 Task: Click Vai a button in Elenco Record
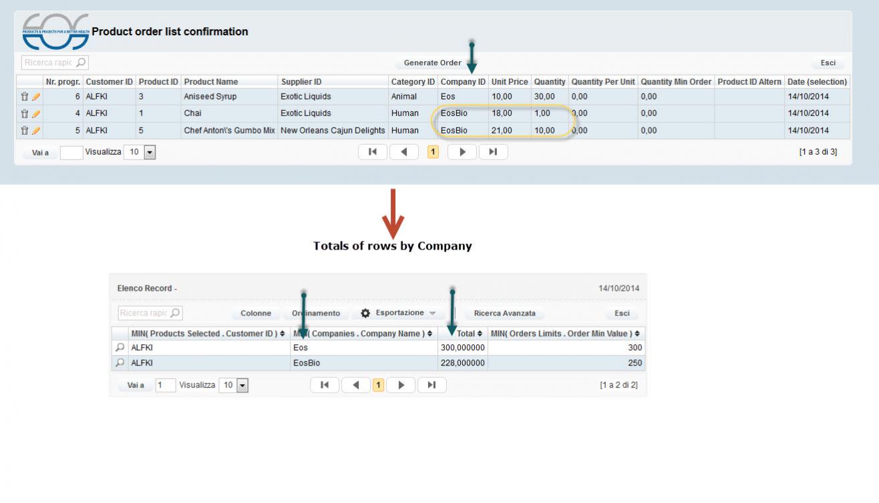pos(136,386)
